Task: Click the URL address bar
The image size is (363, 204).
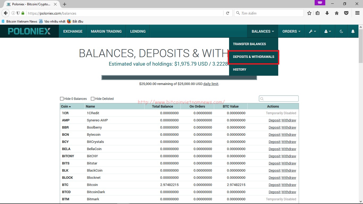Action: [125, 13]
